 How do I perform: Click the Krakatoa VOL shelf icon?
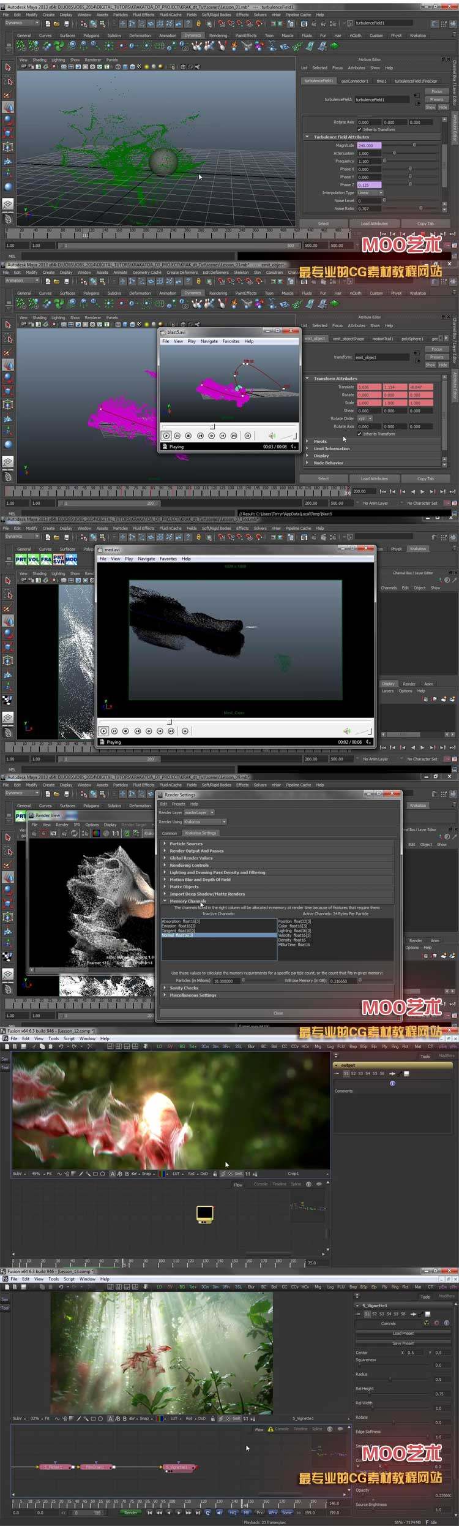(x=34, y=559)
